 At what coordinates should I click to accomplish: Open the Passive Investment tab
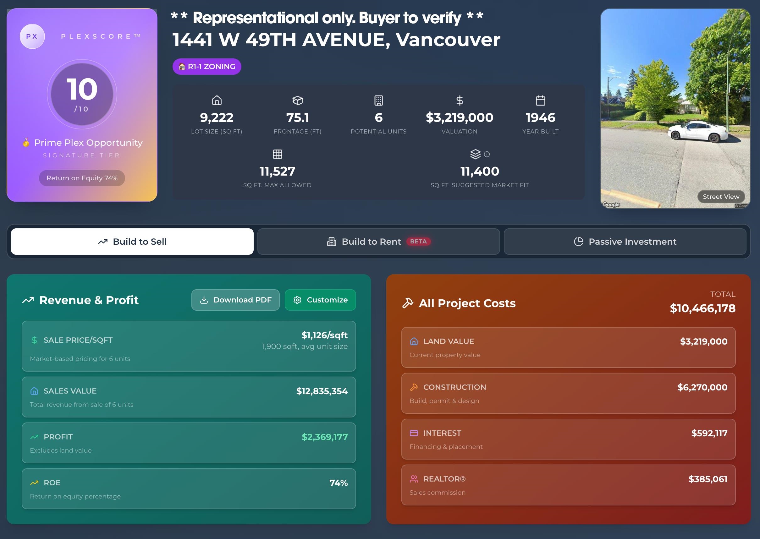coord(625,242)
